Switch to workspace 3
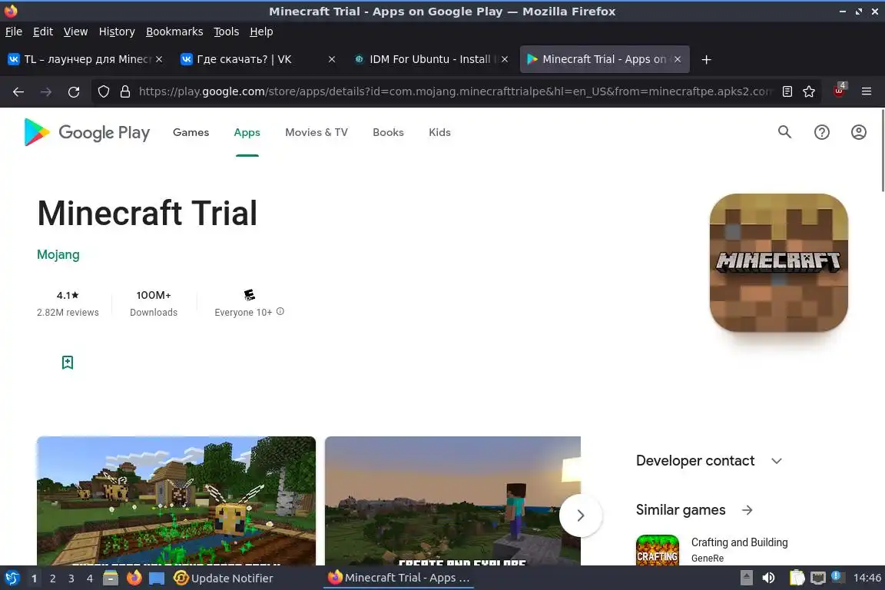 pyautogui.click(x=71, y=578)
